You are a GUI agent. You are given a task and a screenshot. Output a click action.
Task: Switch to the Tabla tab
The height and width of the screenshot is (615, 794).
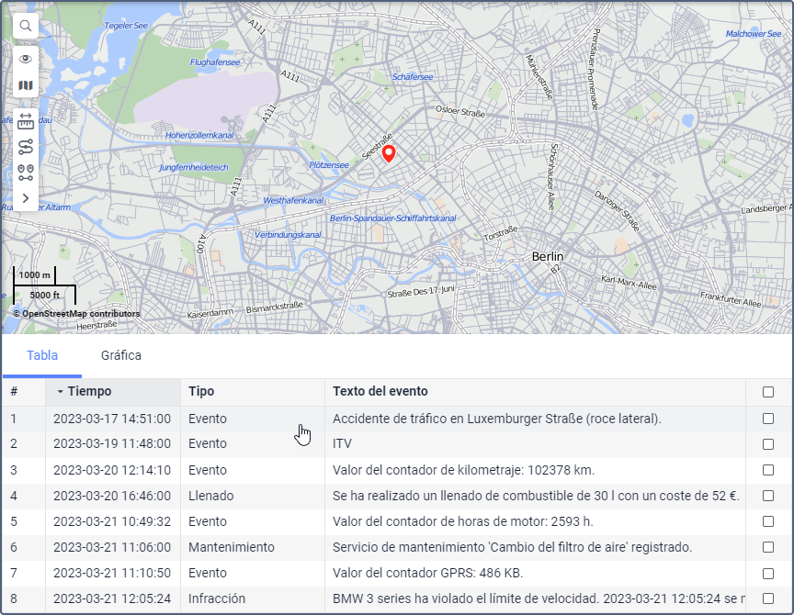[42, 355]
